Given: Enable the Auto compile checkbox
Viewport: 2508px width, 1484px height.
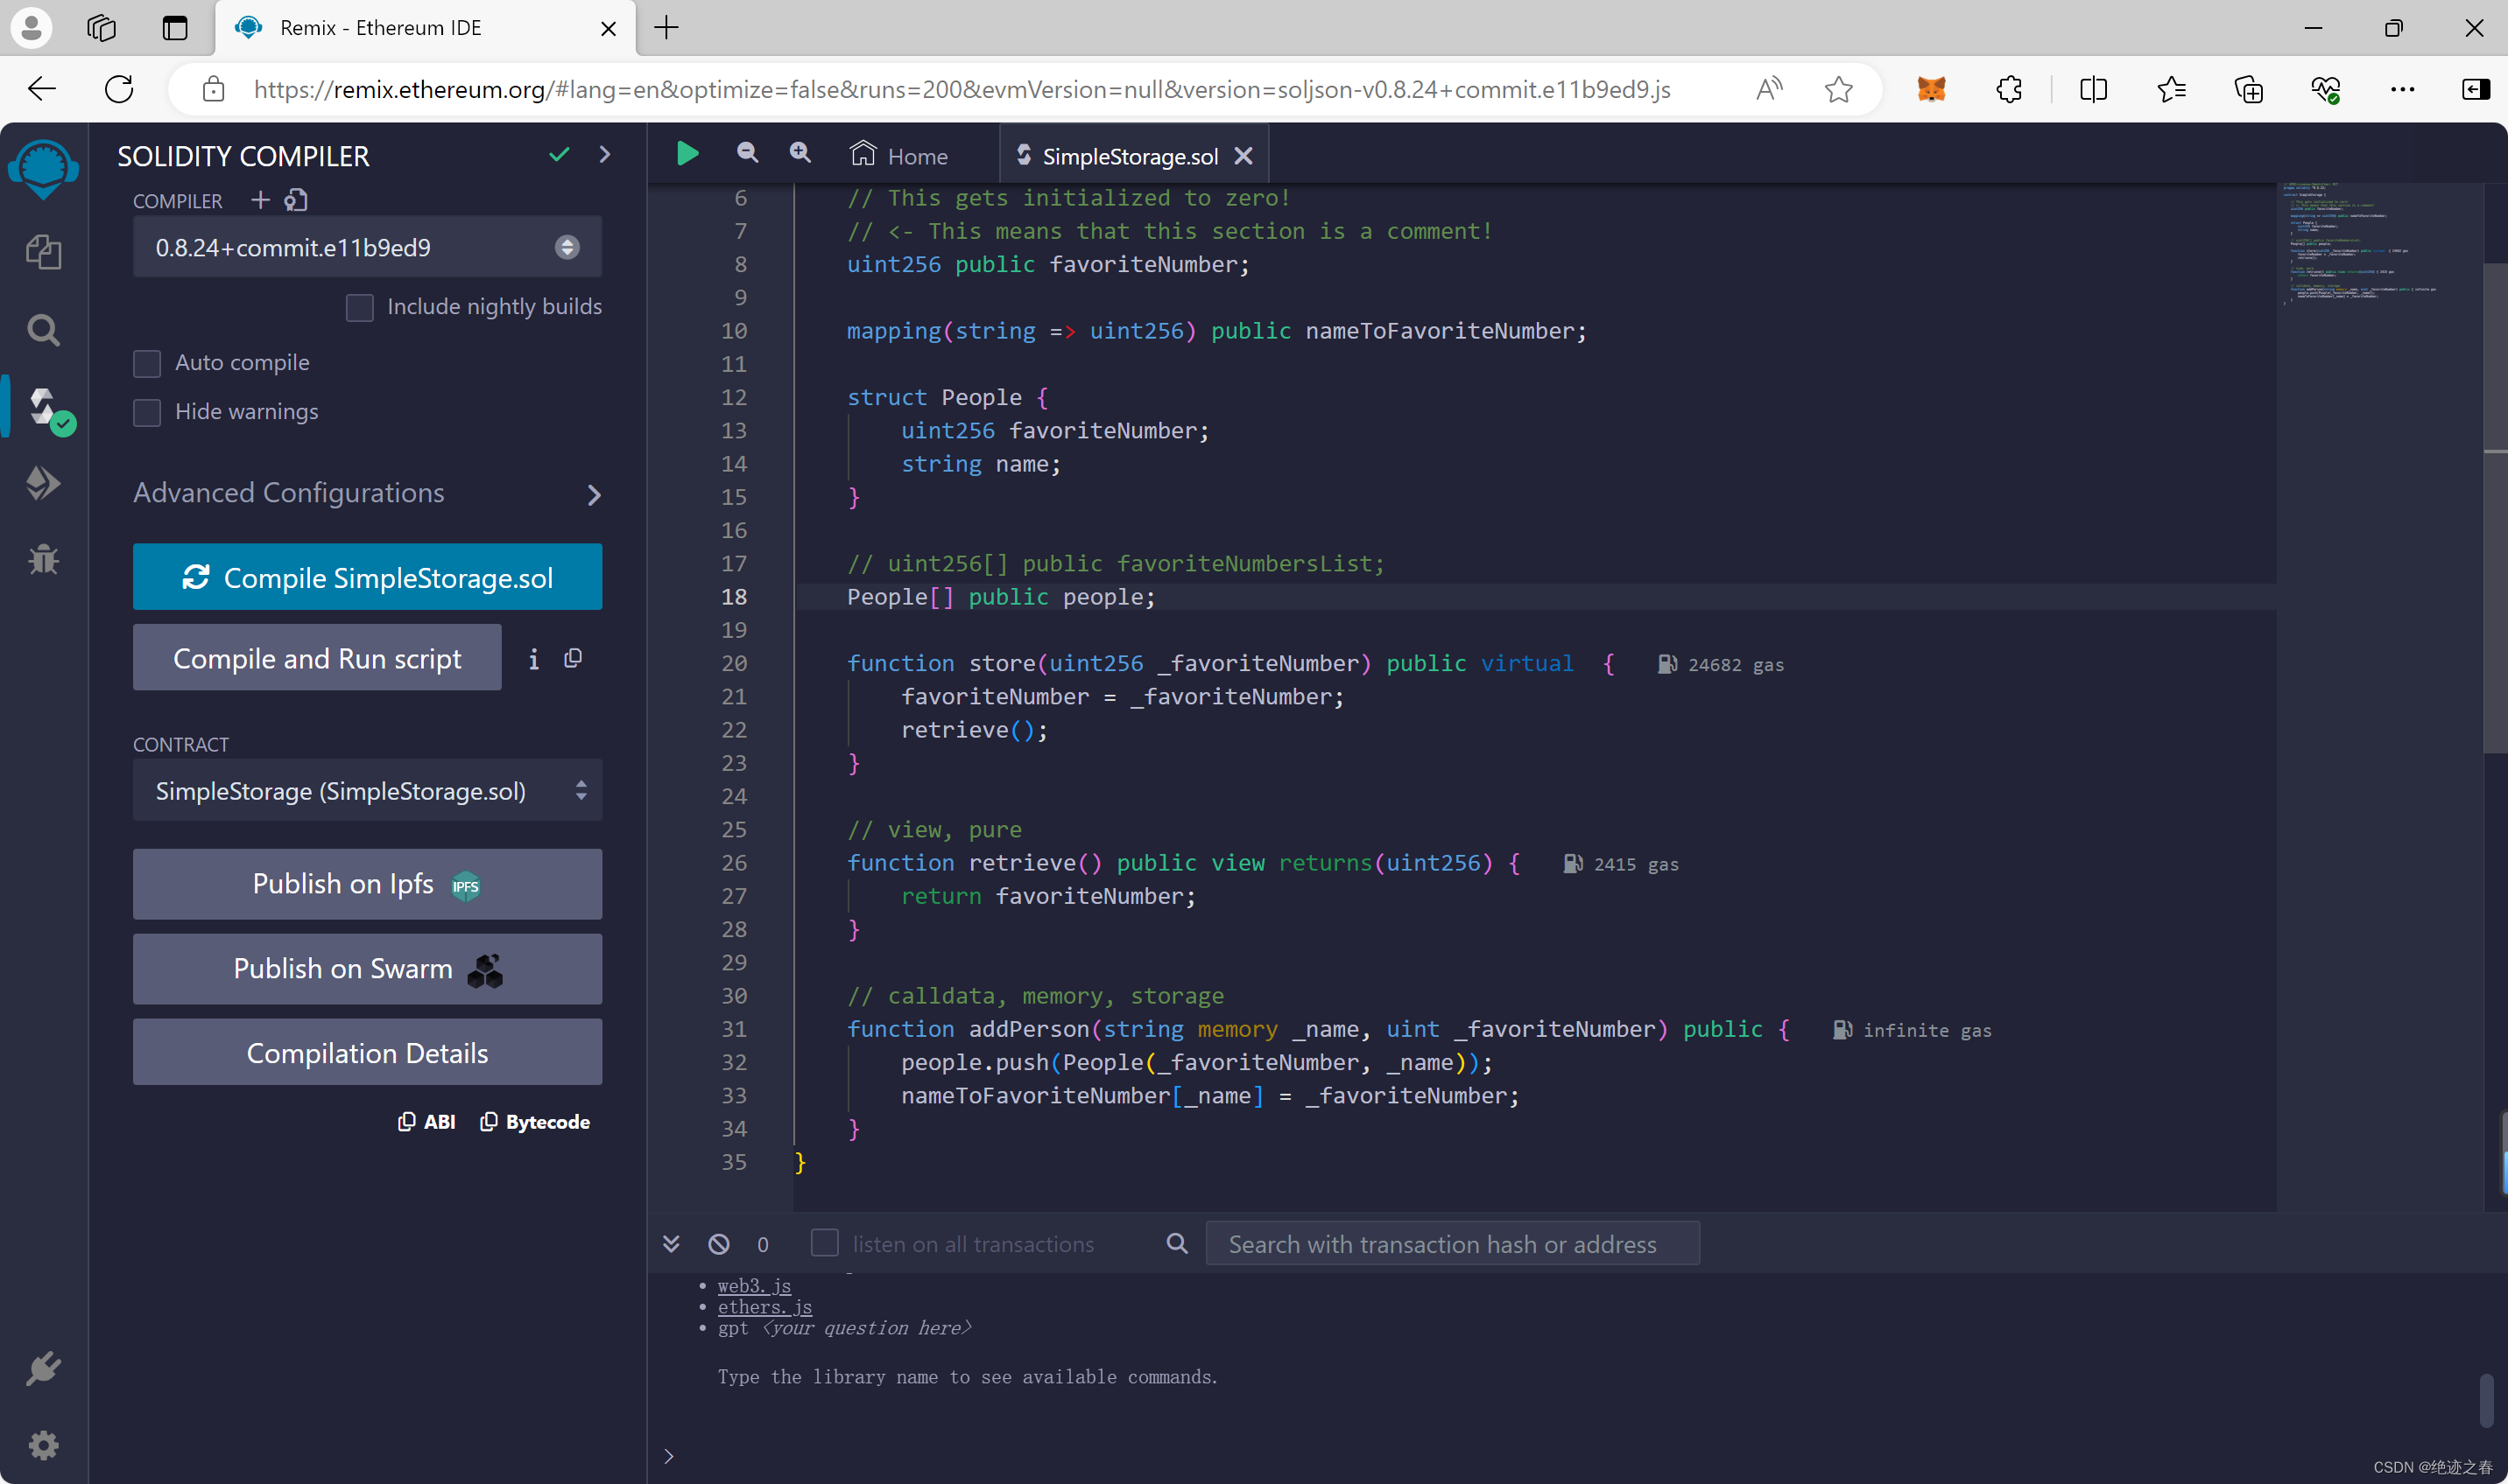Looking at the screenshot, I should pos(147,363).
